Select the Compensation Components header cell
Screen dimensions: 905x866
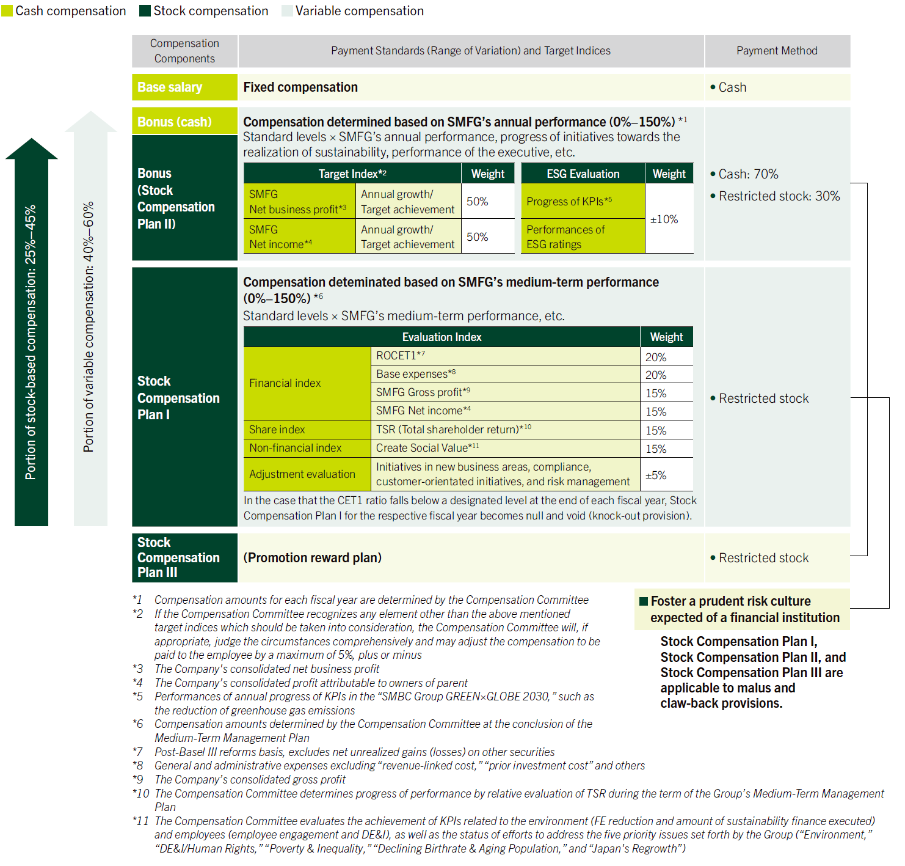coord(184,51)
